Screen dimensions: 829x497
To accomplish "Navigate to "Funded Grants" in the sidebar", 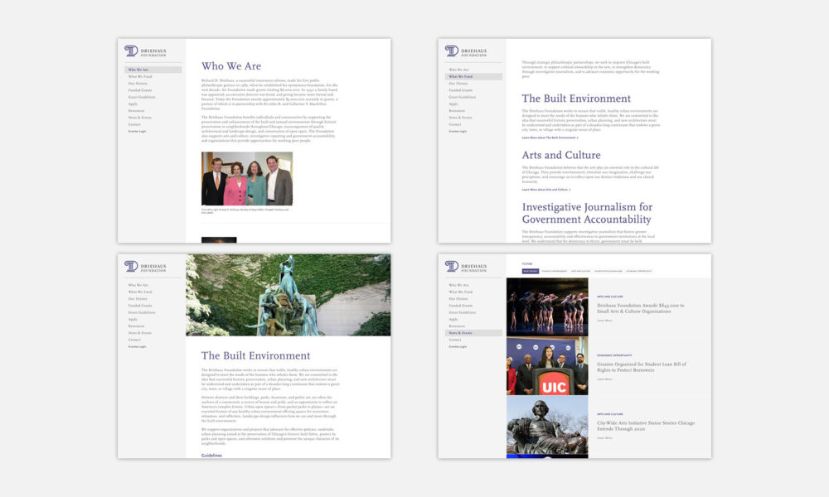I will 138,90.
